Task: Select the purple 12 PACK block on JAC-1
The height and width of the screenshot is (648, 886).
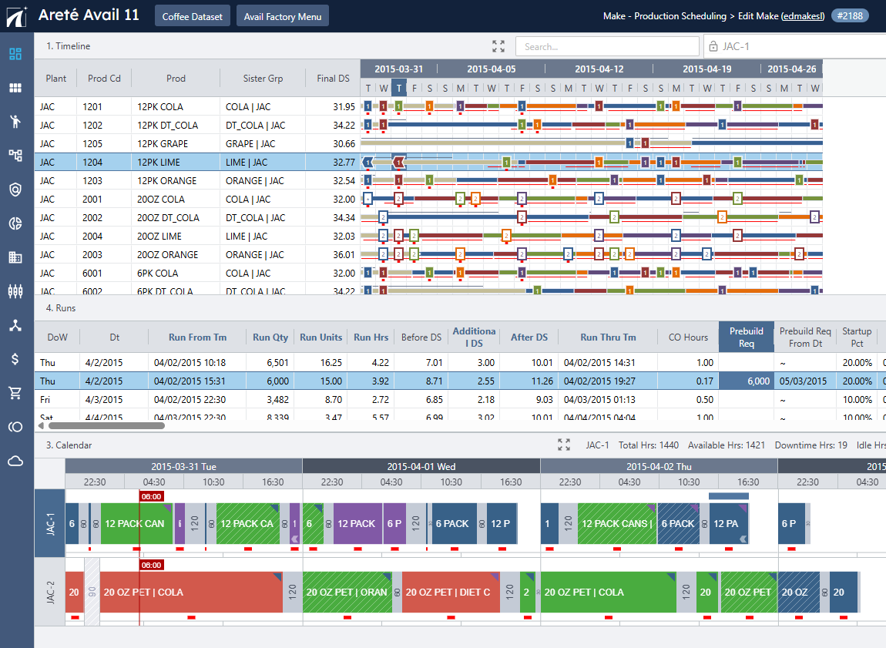Action: pyautogui.click(x=357, y=524)
